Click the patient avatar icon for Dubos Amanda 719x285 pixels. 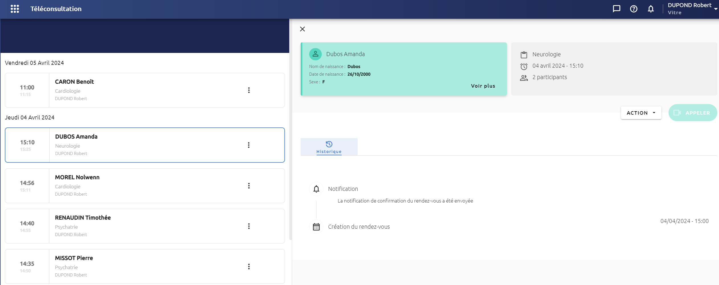click(315, 54)
